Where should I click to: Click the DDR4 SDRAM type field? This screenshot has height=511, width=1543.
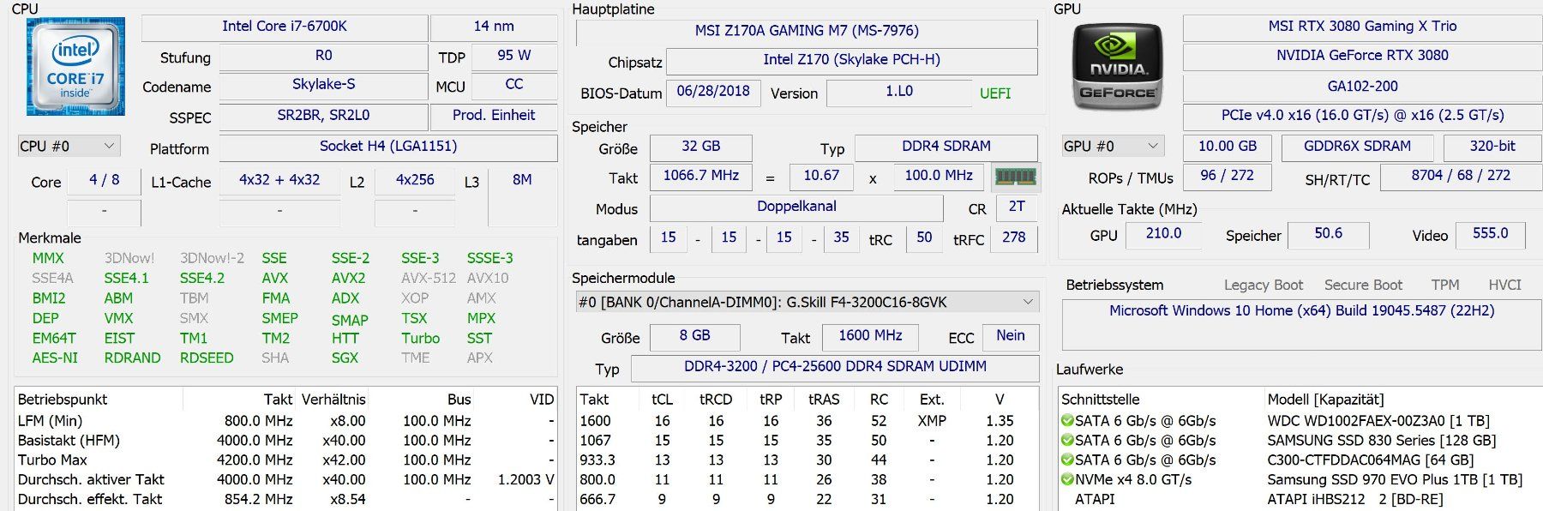tap(946, 147)
